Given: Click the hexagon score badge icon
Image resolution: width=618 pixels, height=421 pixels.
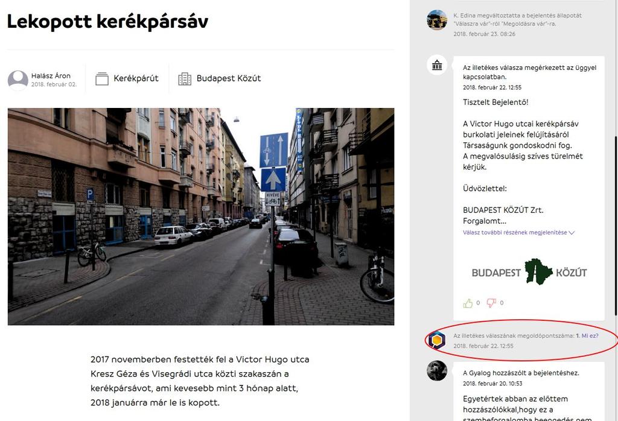Looking at the screenshot, I should 437,340.
